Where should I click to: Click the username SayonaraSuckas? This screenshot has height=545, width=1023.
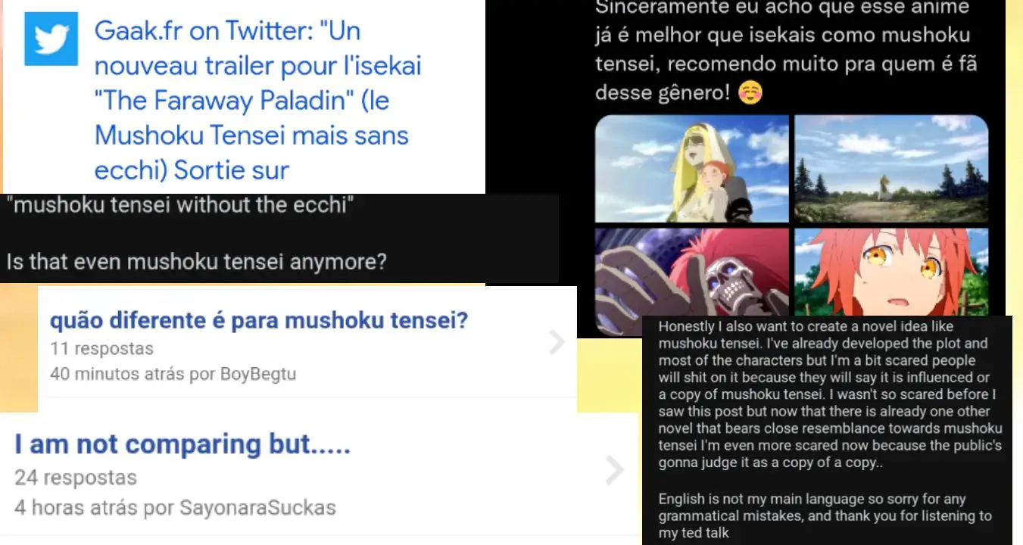coord(257,507)
